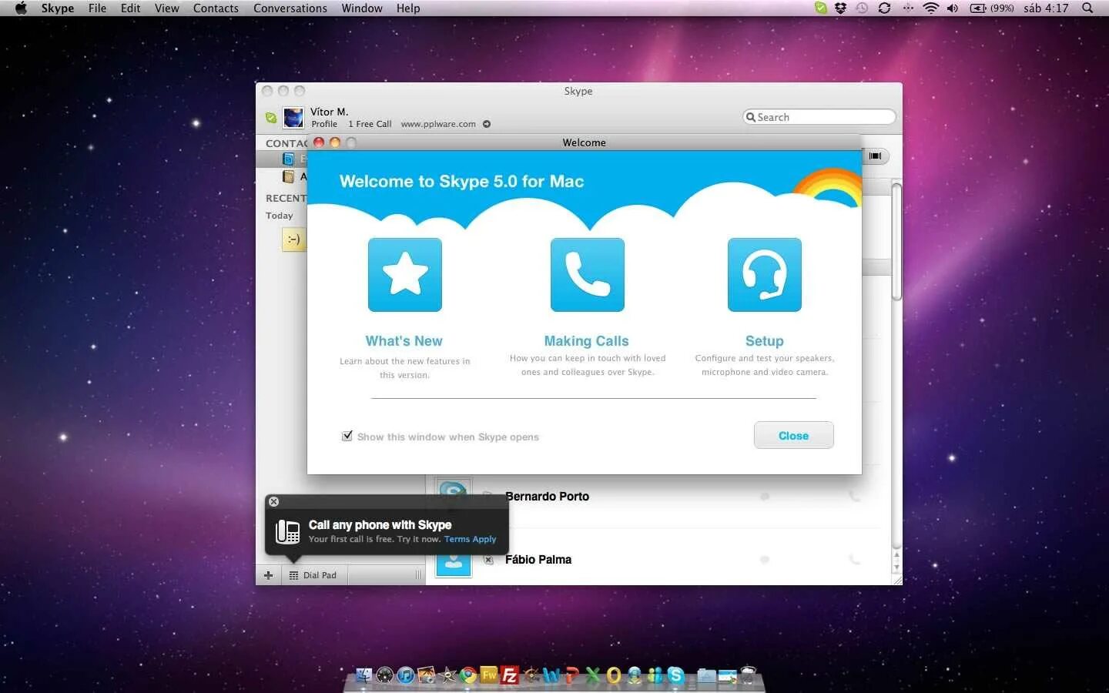This screenshot has height=693, width=1109.
Task: Open the Contacts menu
Action: coord(216,8)
